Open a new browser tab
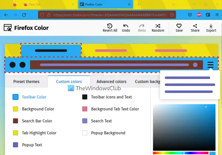Screen dimensions: 222x155 click(139, 4)
